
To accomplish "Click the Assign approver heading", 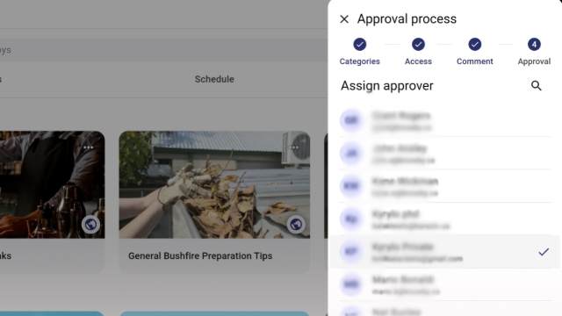I will pyautogui.click(x=387, y=86).
